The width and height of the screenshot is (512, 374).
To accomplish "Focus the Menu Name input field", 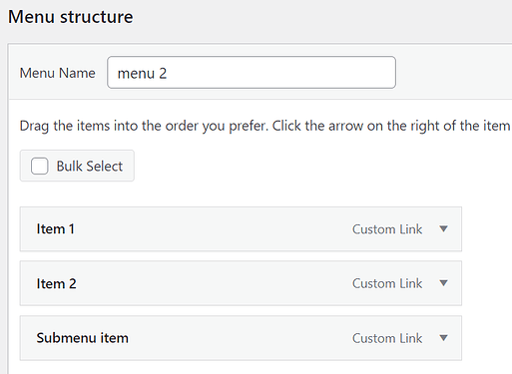I will point(252,72).
